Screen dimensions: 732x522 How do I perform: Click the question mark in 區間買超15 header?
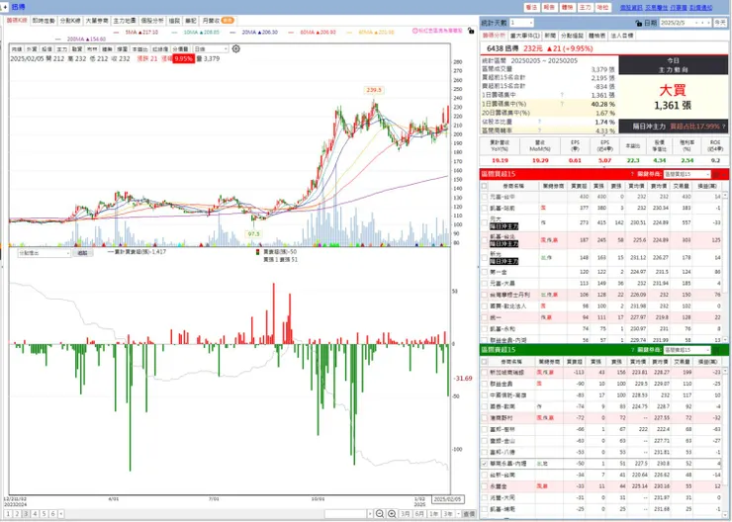632,174
